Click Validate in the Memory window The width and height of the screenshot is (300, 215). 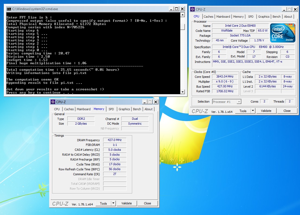[x=127, y=203]
